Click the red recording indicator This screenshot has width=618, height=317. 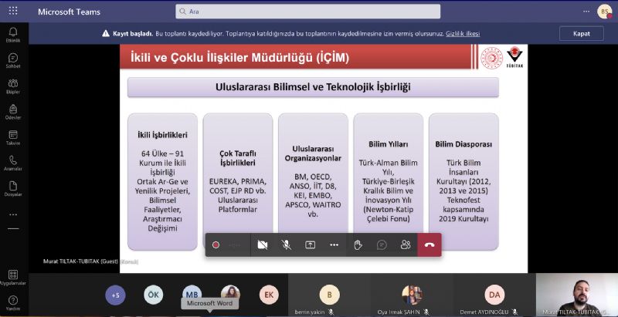click(x=216, y=245)
